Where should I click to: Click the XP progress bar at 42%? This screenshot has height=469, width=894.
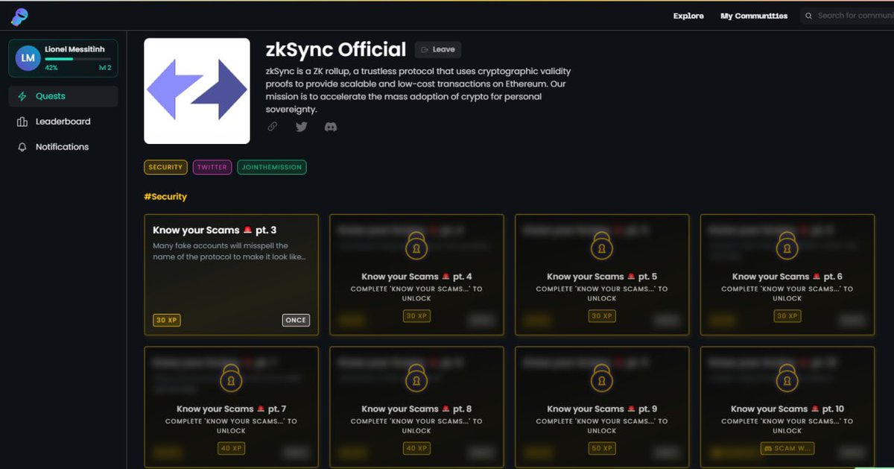coord(77,58)
